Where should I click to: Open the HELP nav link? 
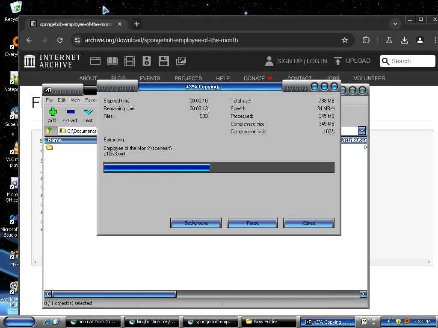[222, 79]
